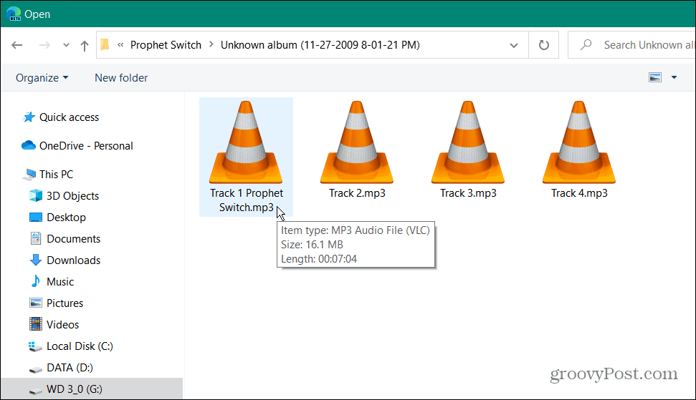Image resolution: width=696 pixels, height=400 pixels.
Task: Click the search magnifier icon
Action: (586, 45)
